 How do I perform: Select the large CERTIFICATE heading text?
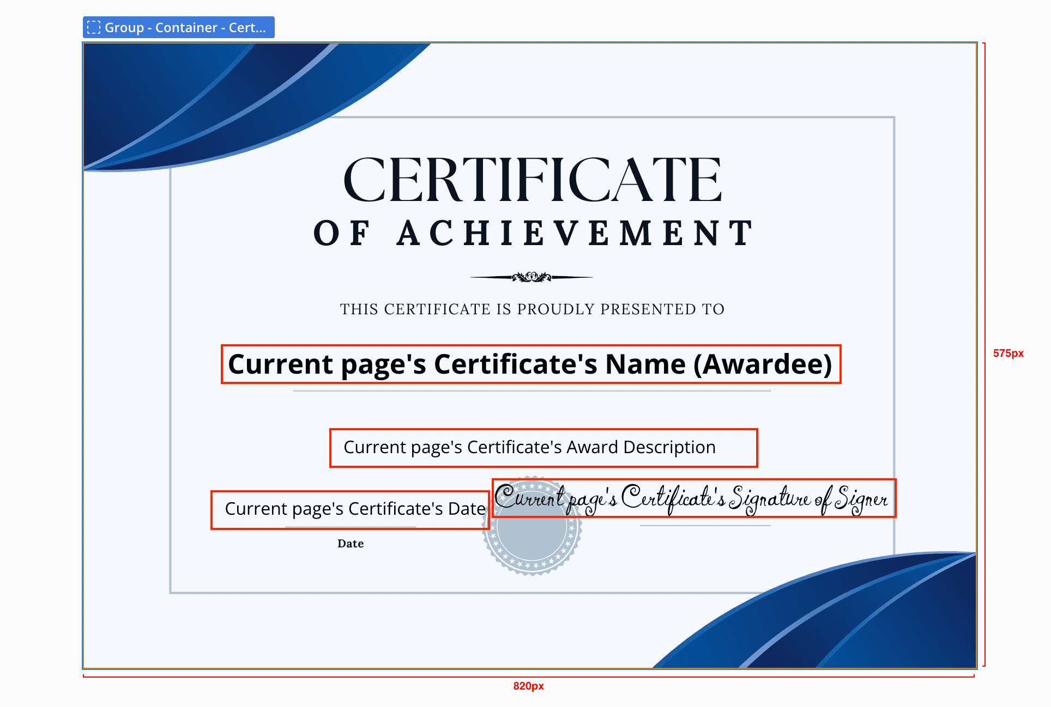(x=532, y=180)
